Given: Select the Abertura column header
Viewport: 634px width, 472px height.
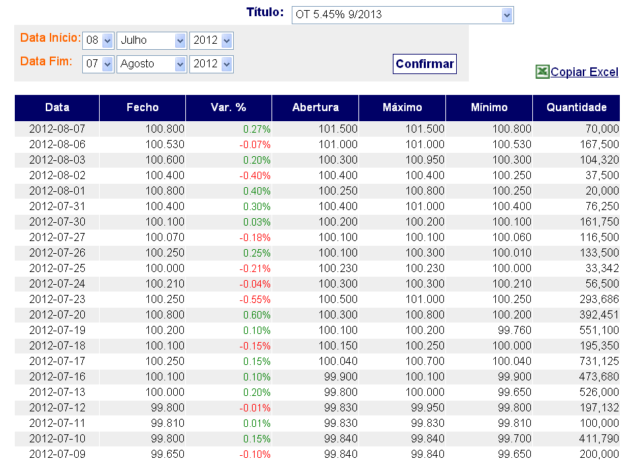Looking at the screenshot, I should pyautogui.click(x=315, y=108).
